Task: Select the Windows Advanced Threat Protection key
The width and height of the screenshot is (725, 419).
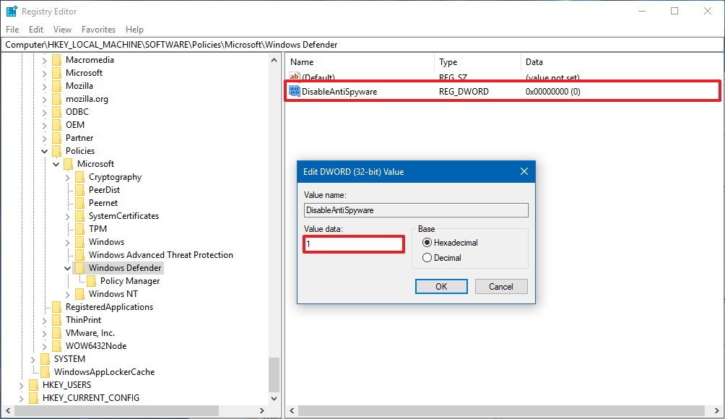Action: coord(160,255)
